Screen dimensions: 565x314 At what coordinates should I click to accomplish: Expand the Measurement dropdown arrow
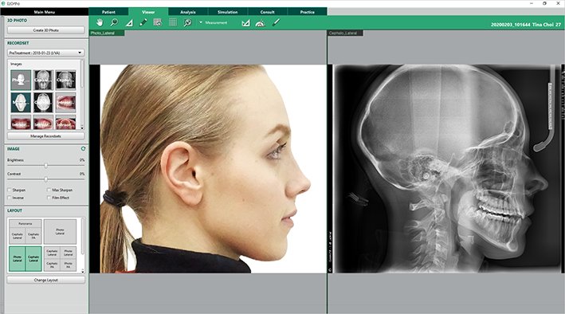(201, 22)
